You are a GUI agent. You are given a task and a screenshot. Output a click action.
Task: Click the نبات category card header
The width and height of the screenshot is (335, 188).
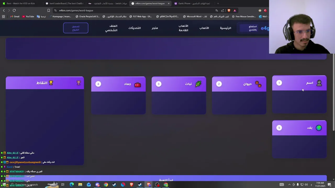tap(179, 84)
